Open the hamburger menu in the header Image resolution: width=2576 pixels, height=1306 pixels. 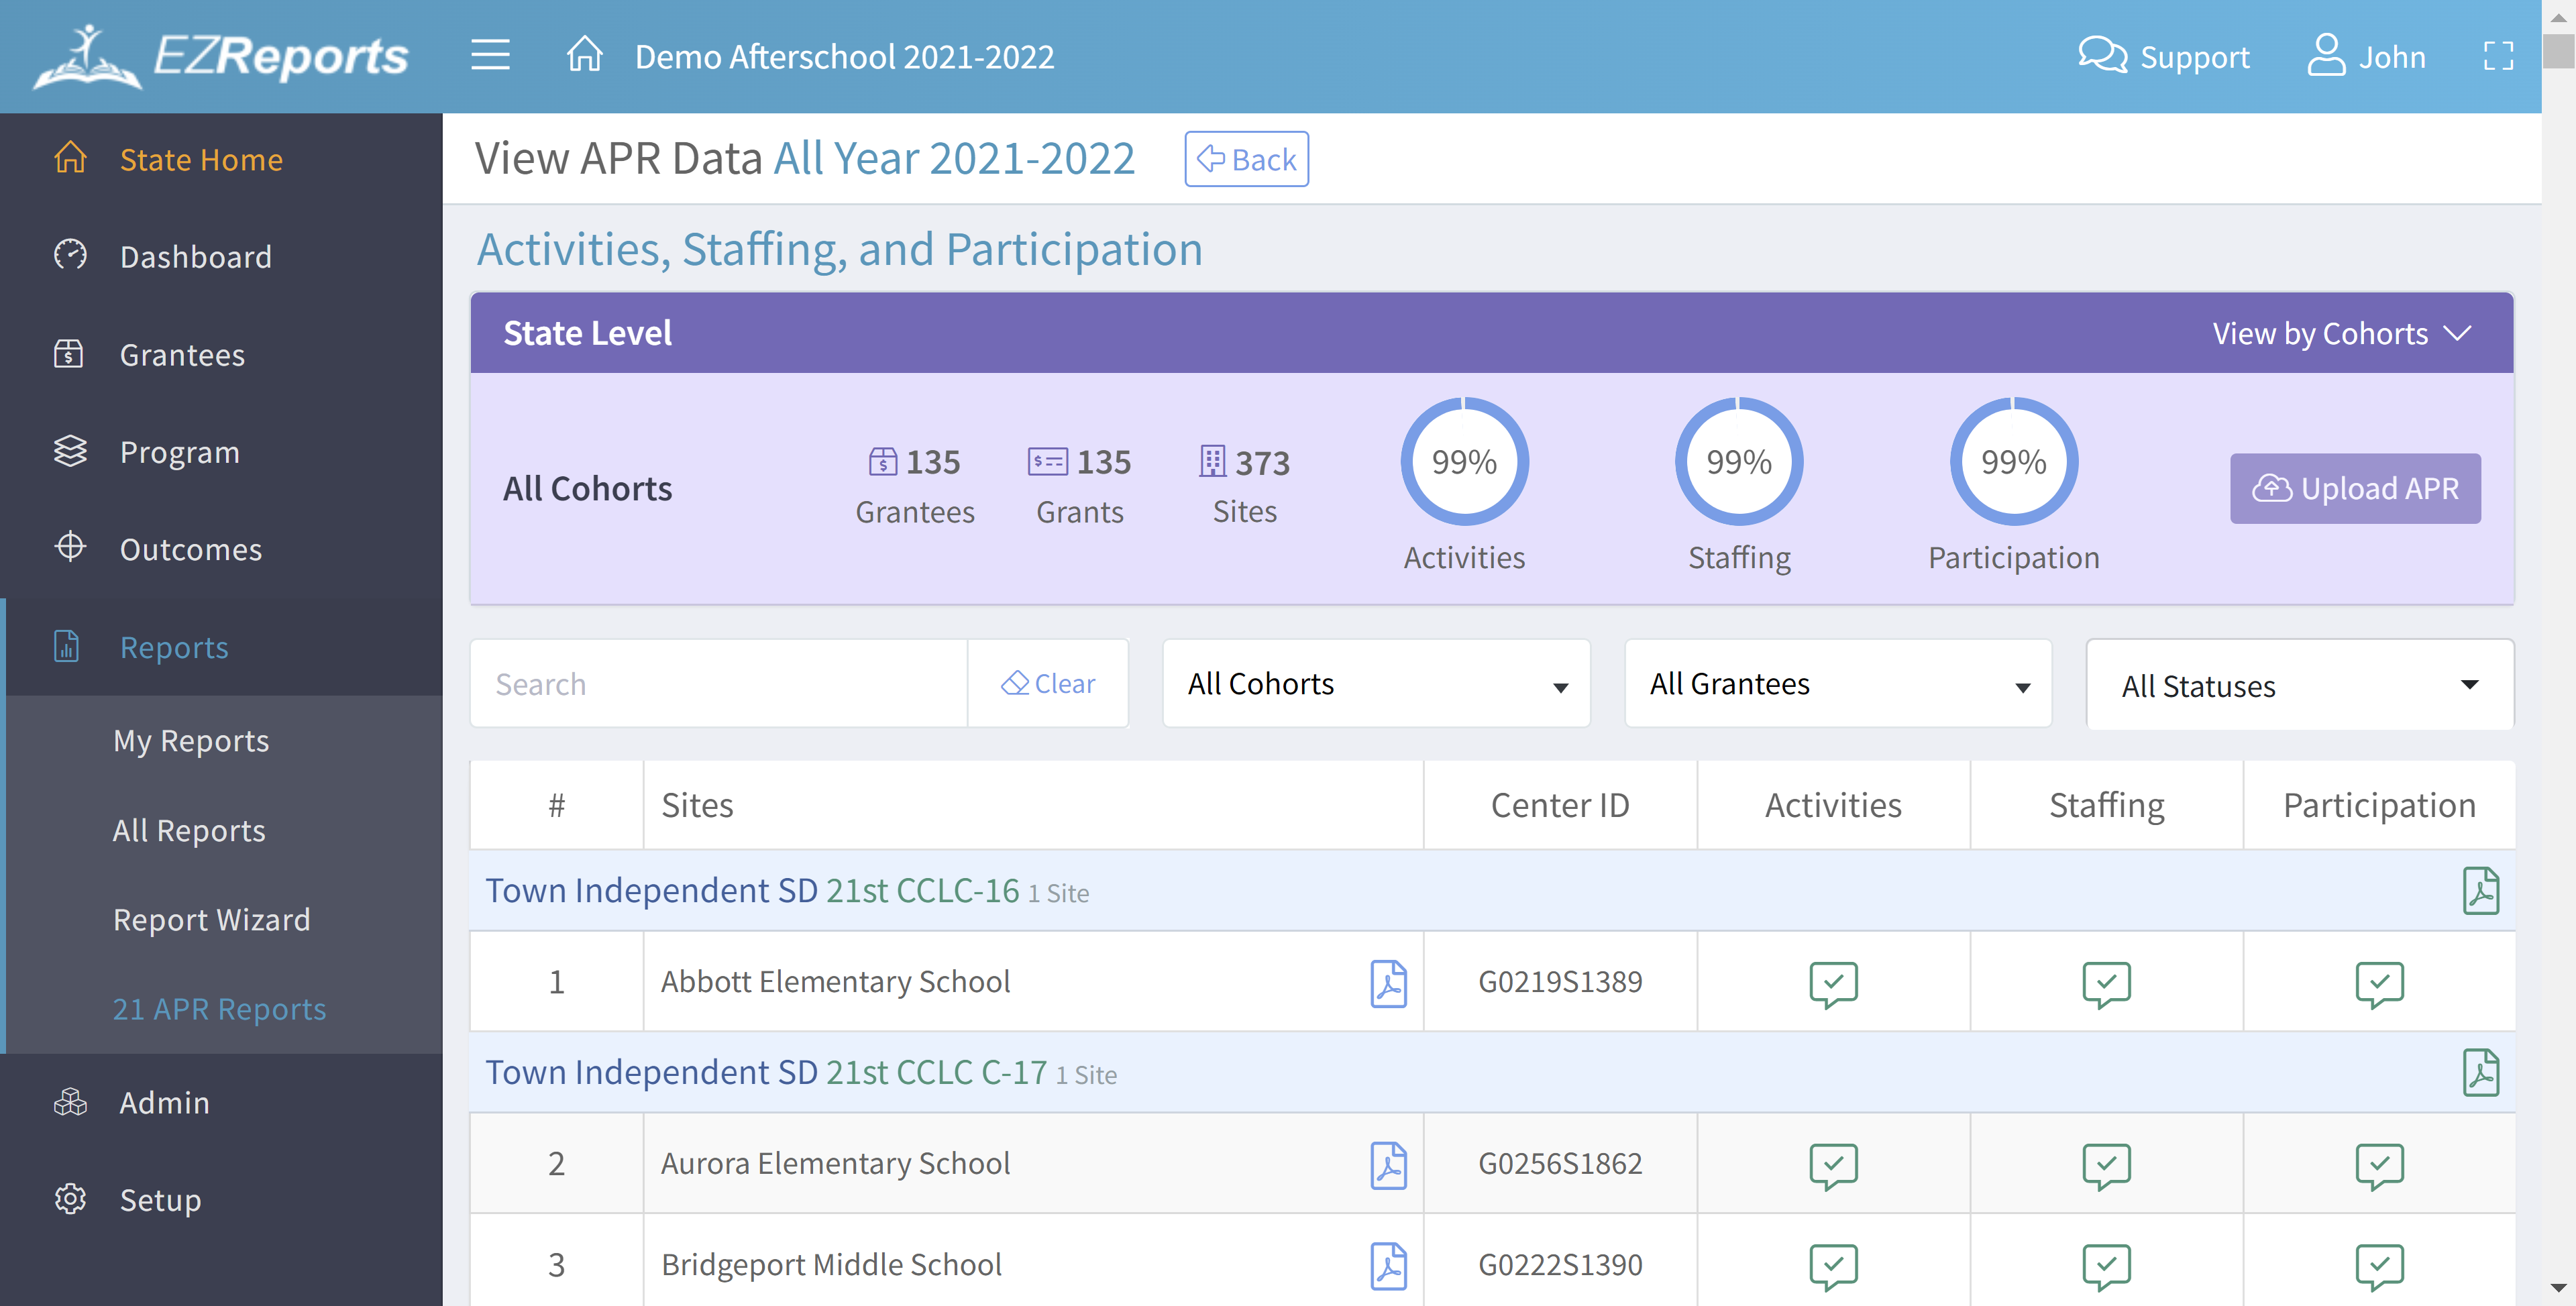pos(490,56)
